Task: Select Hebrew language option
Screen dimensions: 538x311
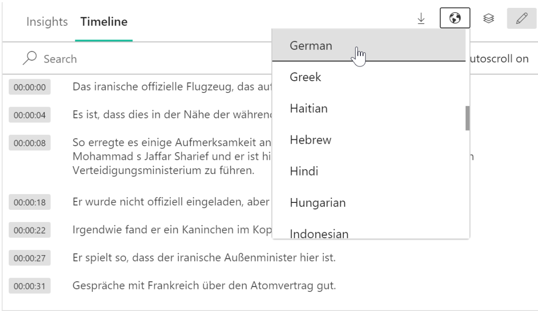Action: coord(311,140)
